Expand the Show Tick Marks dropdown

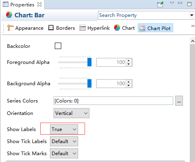tap(64, 154)
